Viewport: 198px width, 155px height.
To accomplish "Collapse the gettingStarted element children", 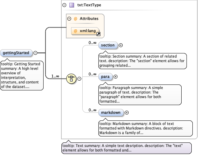I will (35, 53).
